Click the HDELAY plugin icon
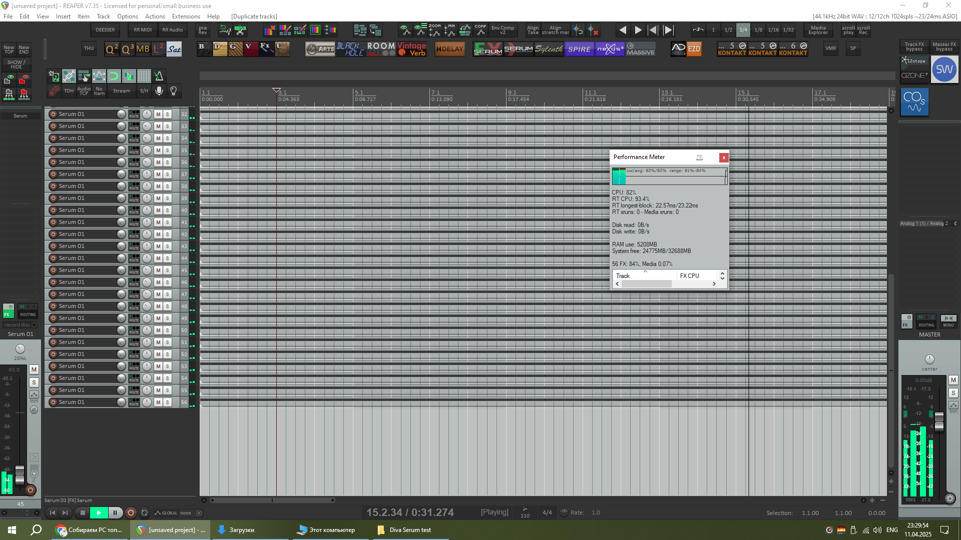Image resolution: width=961 pixels, height=540 pixels. click(x=449, y=49)
